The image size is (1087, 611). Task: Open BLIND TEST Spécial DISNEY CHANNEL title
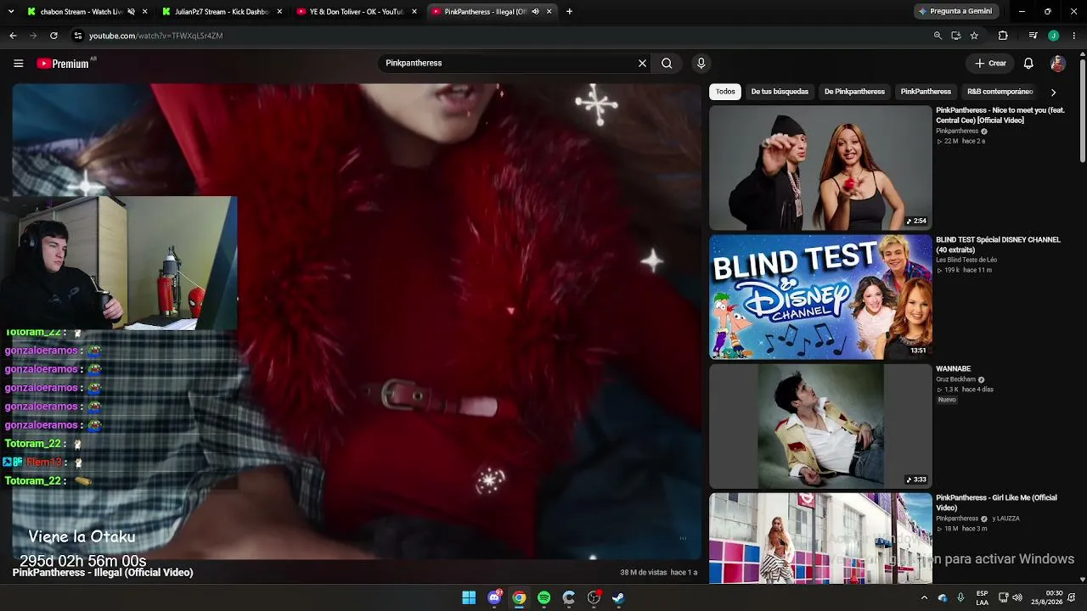[x=998, y=244]
